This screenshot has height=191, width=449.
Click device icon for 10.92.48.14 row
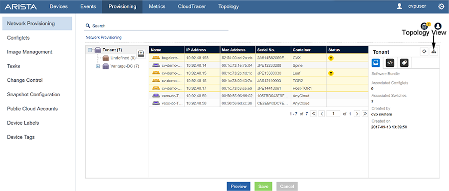156,65
